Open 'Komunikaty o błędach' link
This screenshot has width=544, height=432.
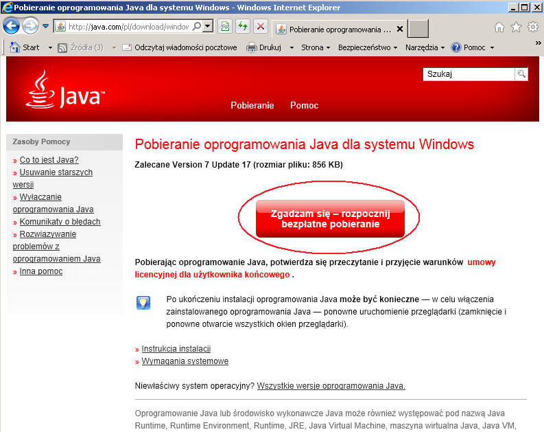pos(60,222)
